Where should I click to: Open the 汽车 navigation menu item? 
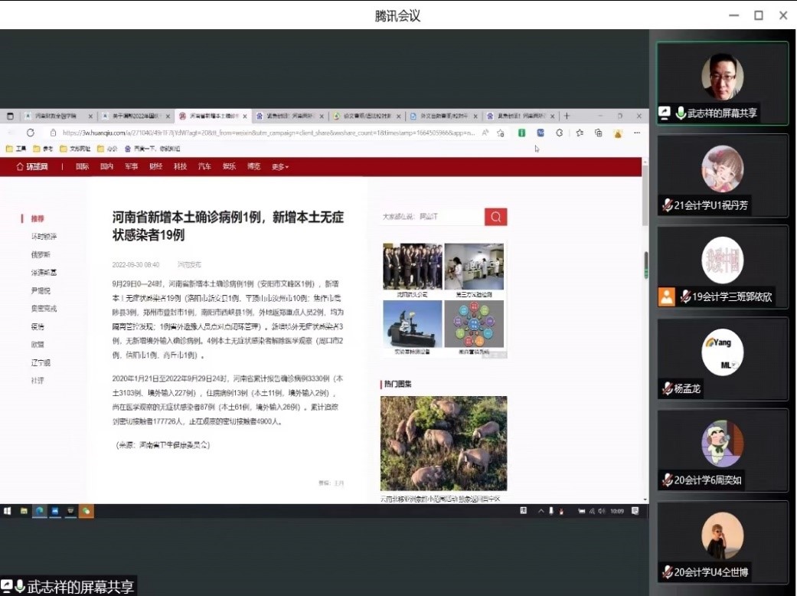204,166
